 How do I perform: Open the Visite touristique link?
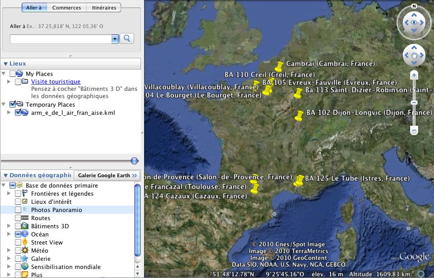click(x=56, y=82)
